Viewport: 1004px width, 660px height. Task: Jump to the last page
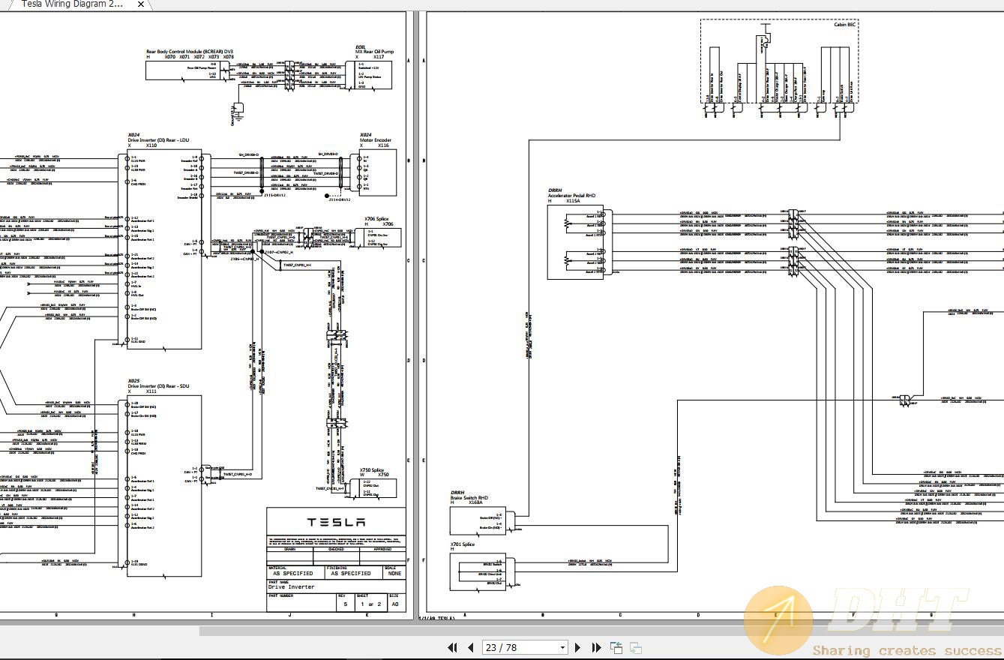click(596, 647)
